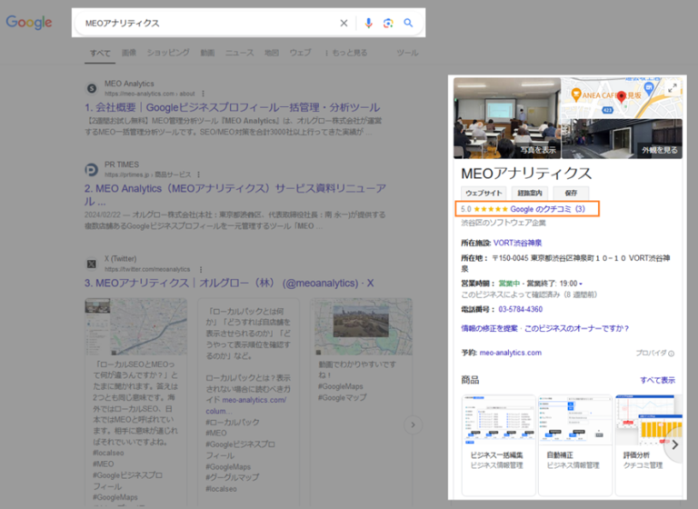Click the MEO Analytics site favicon
The width and height of the screenshot is (698, 509).
click(92, 88)
